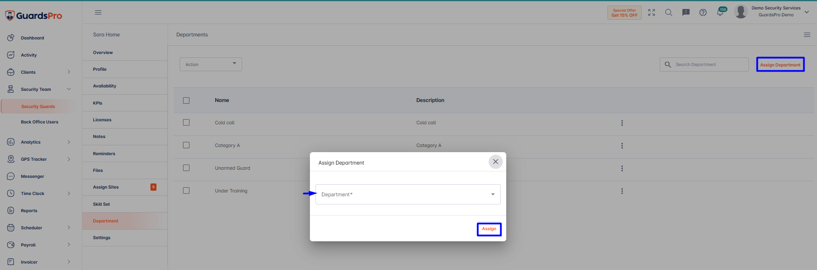Check the Cold call row checkbox

(186, 123)
